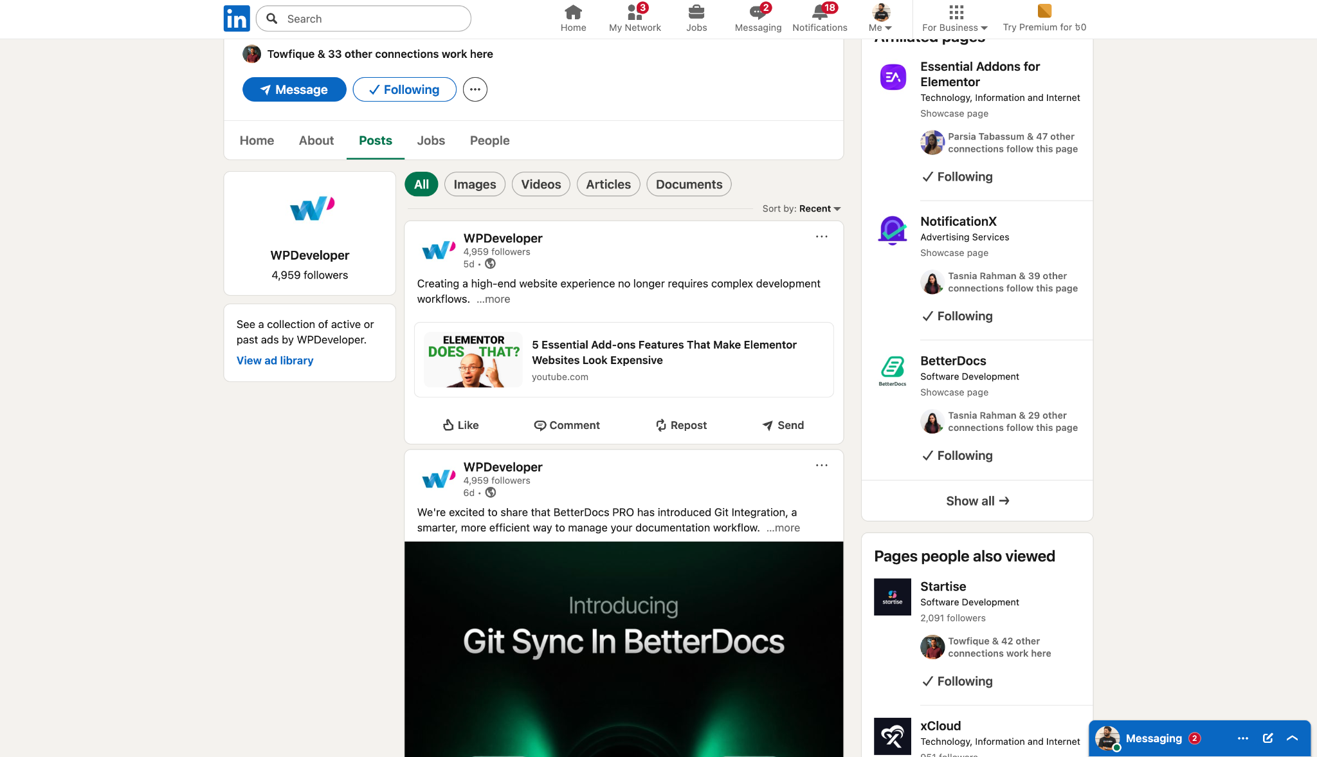Open the options menu on the Elementor post
Screen dimensions: 1317x757
point(822,237)
